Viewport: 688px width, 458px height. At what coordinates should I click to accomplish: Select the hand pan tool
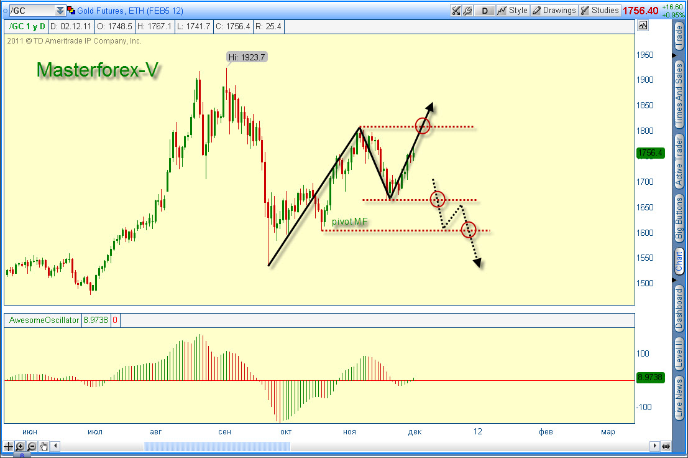click(44, 447)
